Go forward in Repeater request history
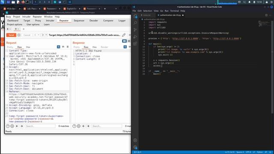Screen dimensions: 274x154 pyautogui.click(x=42, y=35)
